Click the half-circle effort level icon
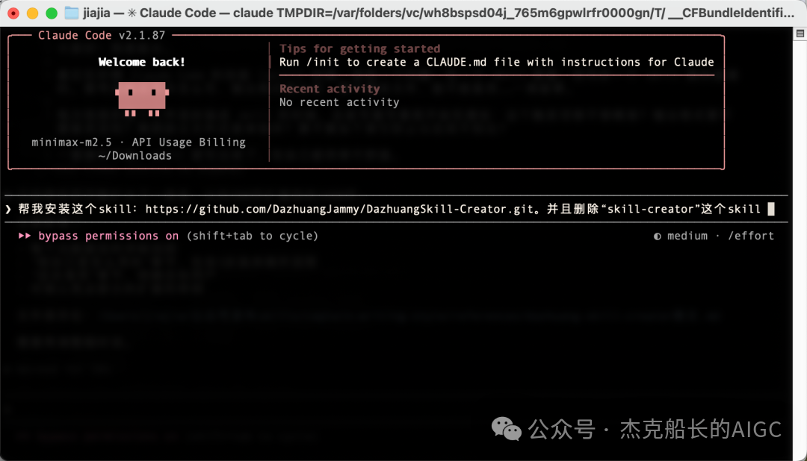The height and width of the screenshot is (461, 807). [658, 236]
